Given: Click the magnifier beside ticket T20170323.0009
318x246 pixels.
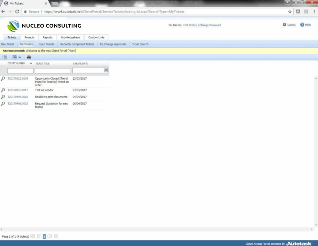Looking at the screenshot, I should (x=3, y=79).
